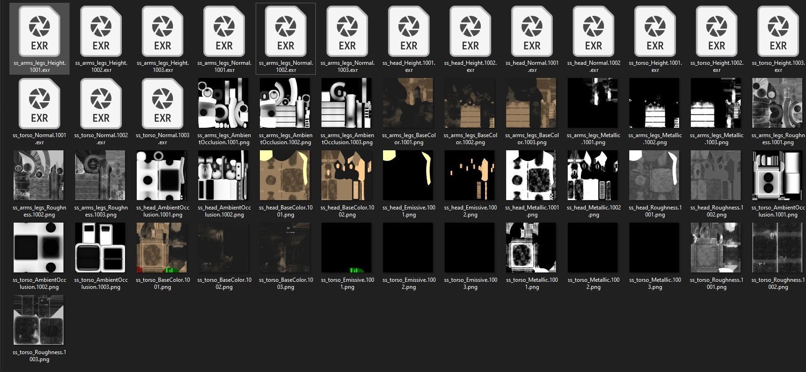Viewport: 806px width, 372px height.
Task: Select ss_arms_legs_AmbientOcclusion.1002.png thumbnail
Action: [x=285, y=103]
